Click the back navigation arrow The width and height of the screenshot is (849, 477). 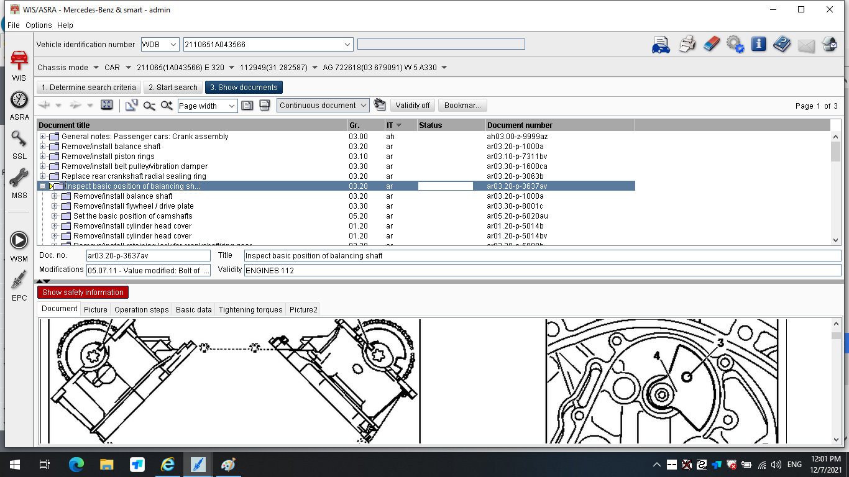coord(44,106)
